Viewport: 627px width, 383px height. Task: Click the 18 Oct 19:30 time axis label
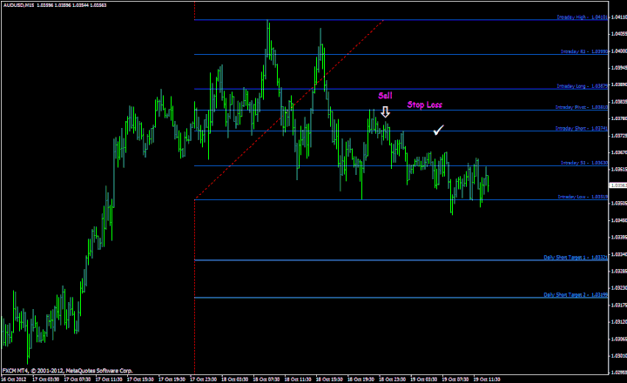point(361,379)
